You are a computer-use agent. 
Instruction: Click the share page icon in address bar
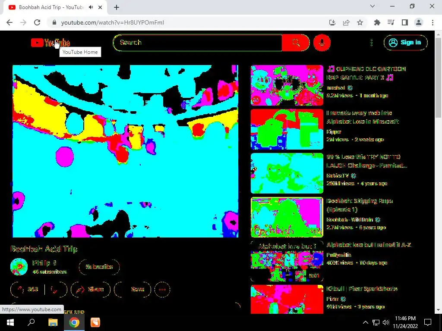tap(346, 22)
